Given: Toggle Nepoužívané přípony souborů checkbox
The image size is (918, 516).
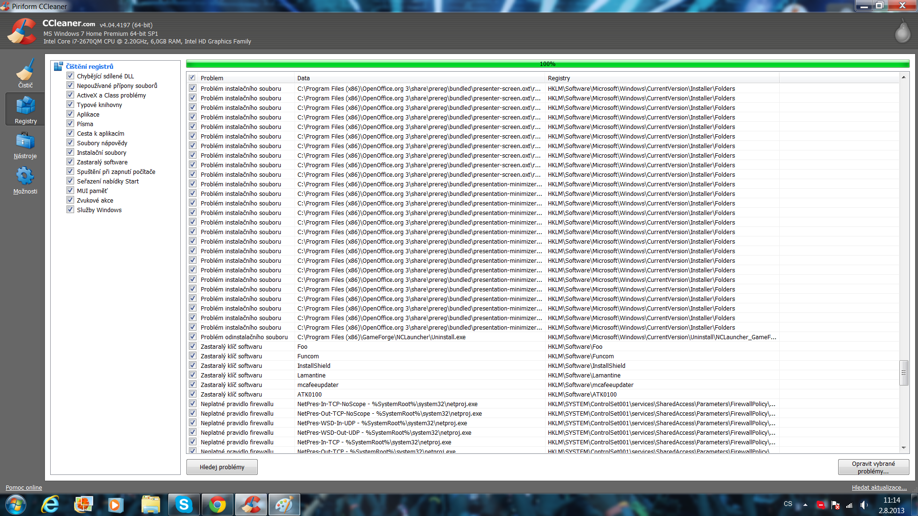Looking at the screenshot, I should pyautogui.click(x=70, y=86).
